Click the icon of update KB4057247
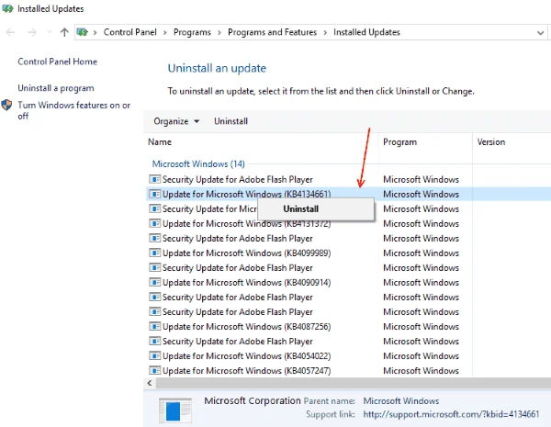Screen dimensions: 551x427 154,371
